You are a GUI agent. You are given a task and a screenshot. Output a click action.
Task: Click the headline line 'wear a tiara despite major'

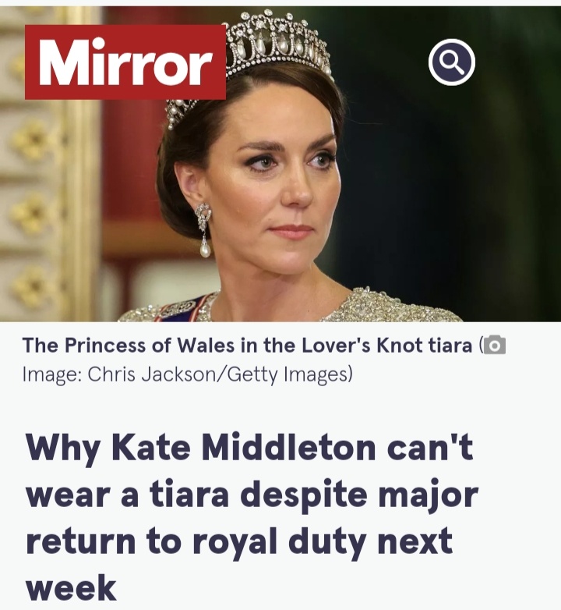click(x=252, y=495)
